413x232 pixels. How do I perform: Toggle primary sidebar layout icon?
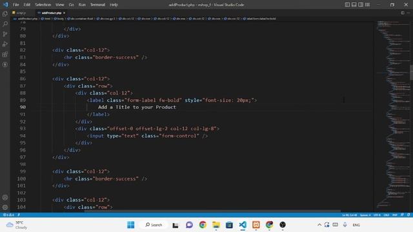pos(347,5)
